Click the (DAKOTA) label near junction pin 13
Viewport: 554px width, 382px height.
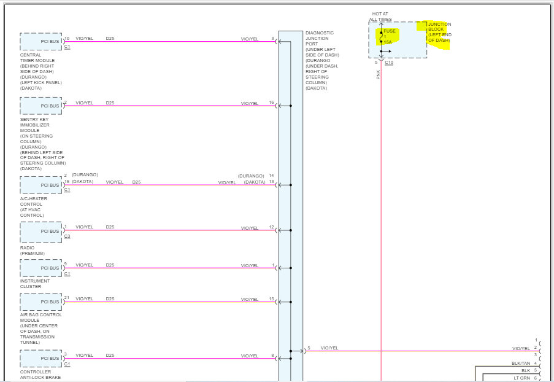coord(255,182)
